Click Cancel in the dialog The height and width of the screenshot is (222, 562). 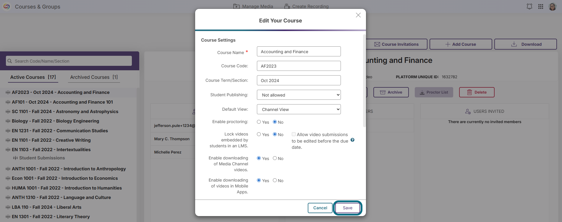click(x=320, y=208)
